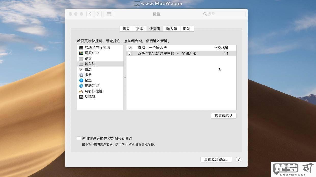Uncheck 选择上一个输入法 shortcut checkbox

(x=130, y=48)
